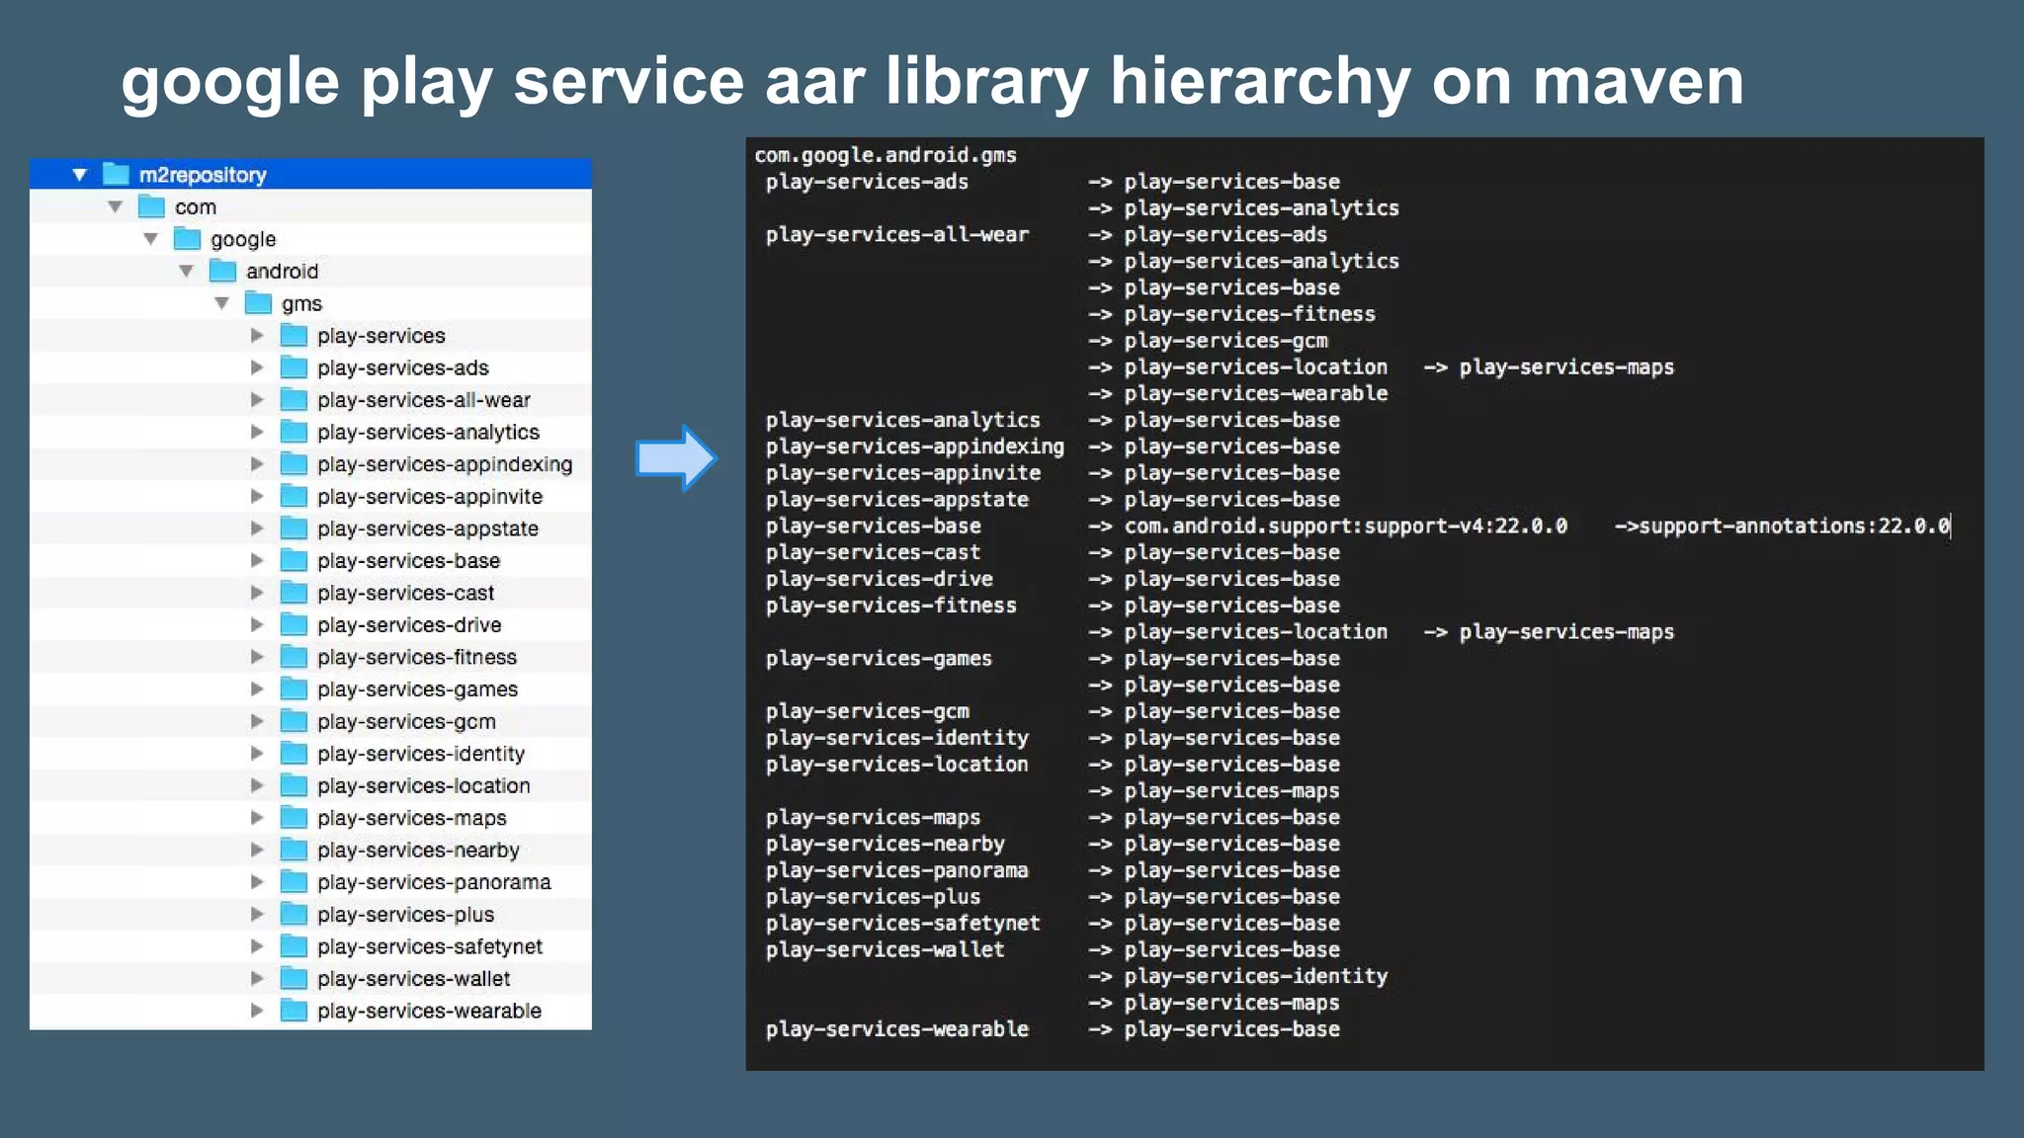Click the play-services-nearby folder icon

coord(294,849)
